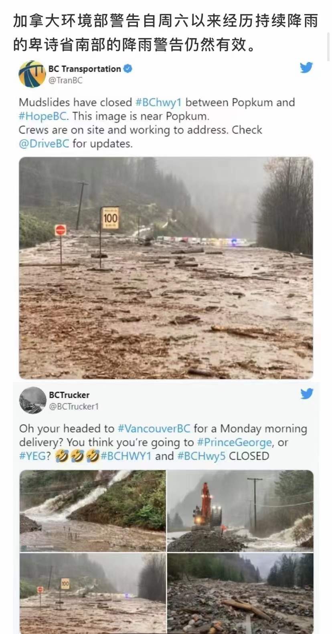Enlarge the flooded highway photo near Popkum
The width and height of the screenshot is (332, 634).
pos(166,268)
